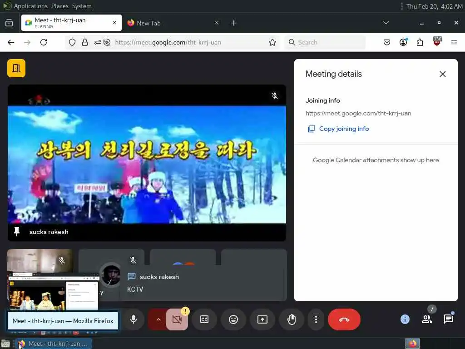Open the emoji reactions button

(233, 319)
